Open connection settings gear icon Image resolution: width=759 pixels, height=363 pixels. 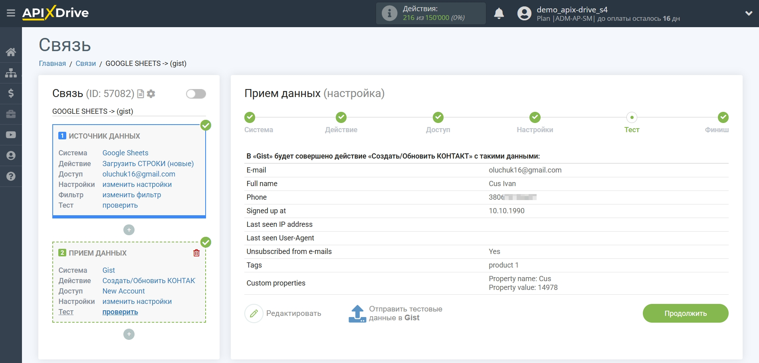(x=151, y=94)
